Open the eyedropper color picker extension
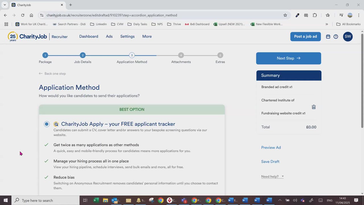Viewport: 364px width, 205px height. pos(297,15)
